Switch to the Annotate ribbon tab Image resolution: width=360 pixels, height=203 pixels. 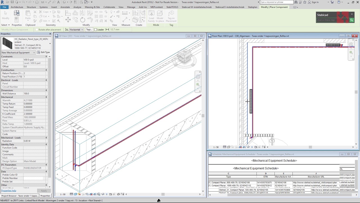tap(65, 7)
